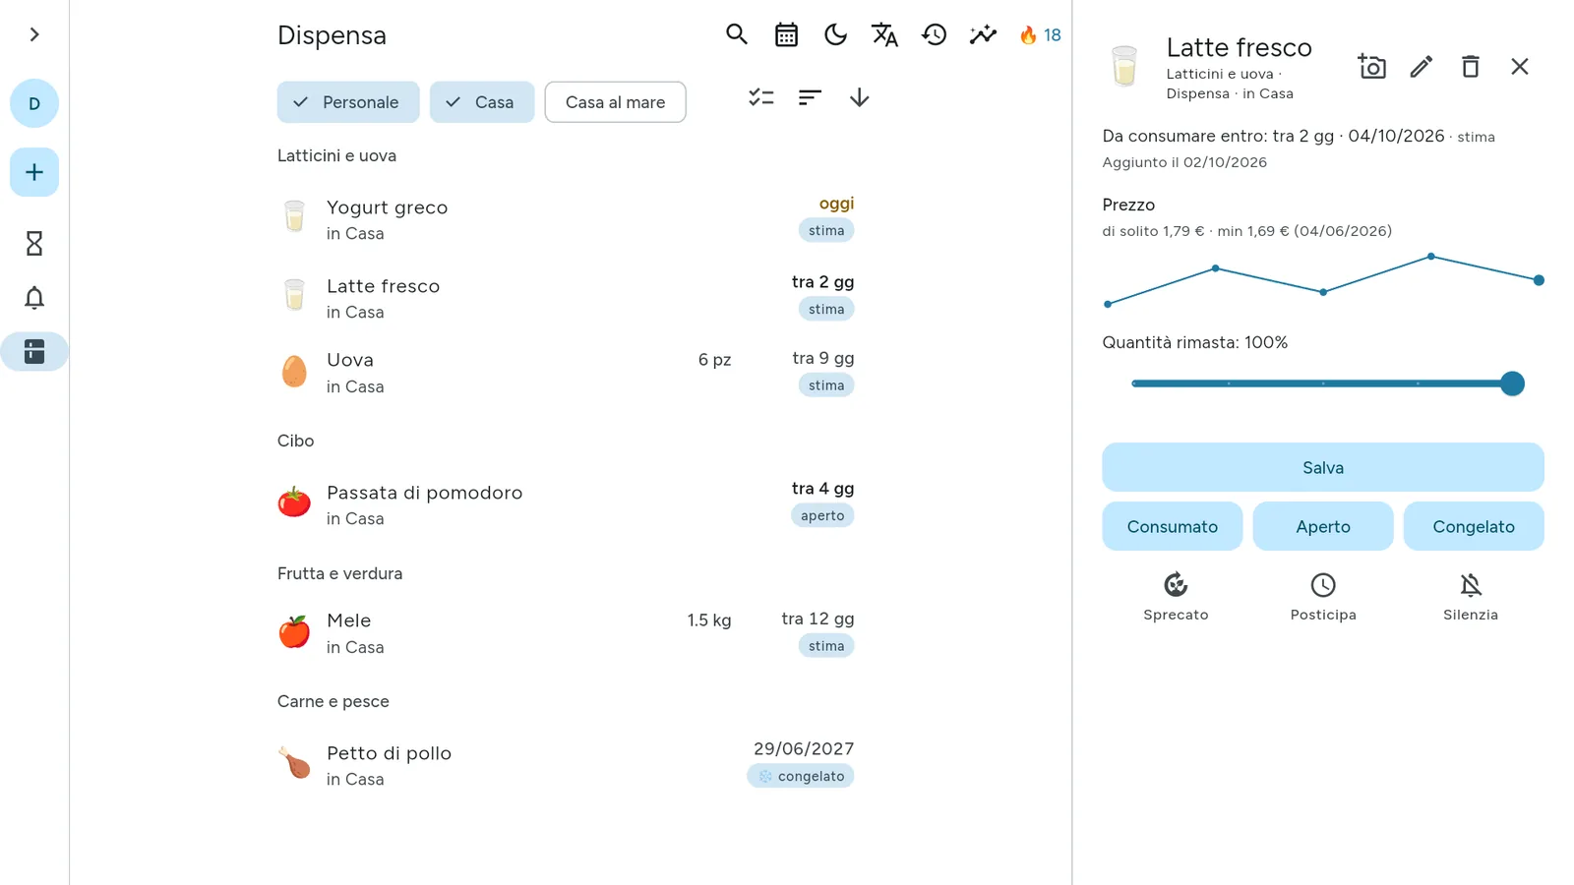
Task: Open search in Dispensa toolbar
Action: (x=737, y=34)
